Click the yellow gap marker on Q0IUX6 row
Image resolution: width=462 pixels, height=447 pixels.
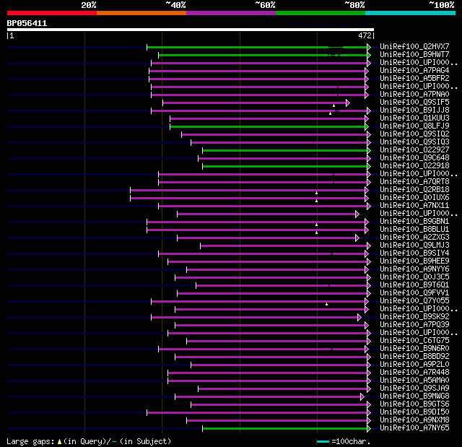pos(316,201)
